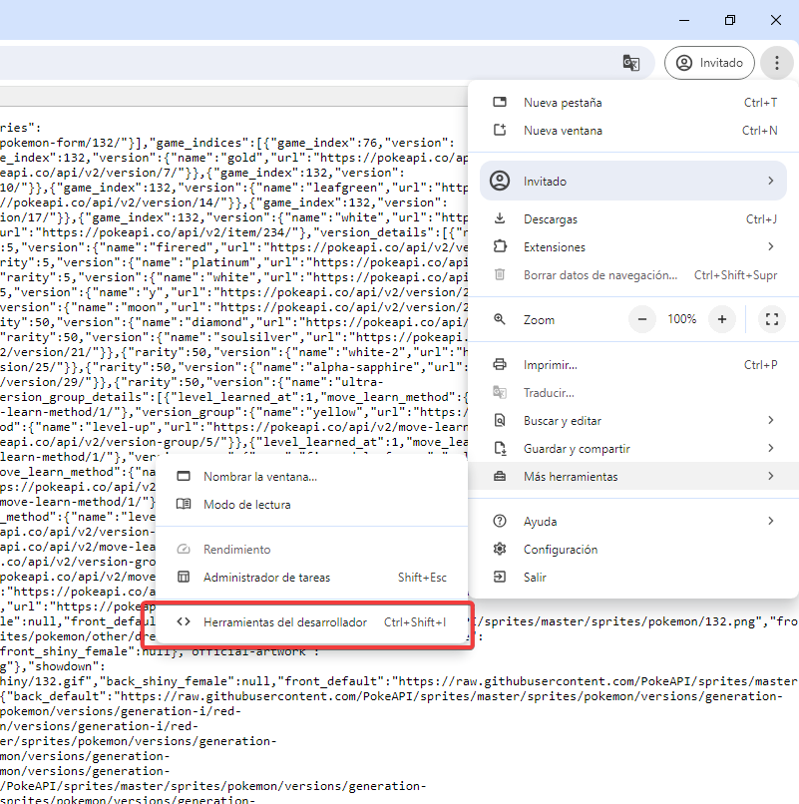Click the translate page icon in address bar

pos(630,63)
